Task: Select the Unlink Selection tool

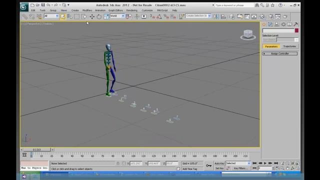Action: (32, 16)
